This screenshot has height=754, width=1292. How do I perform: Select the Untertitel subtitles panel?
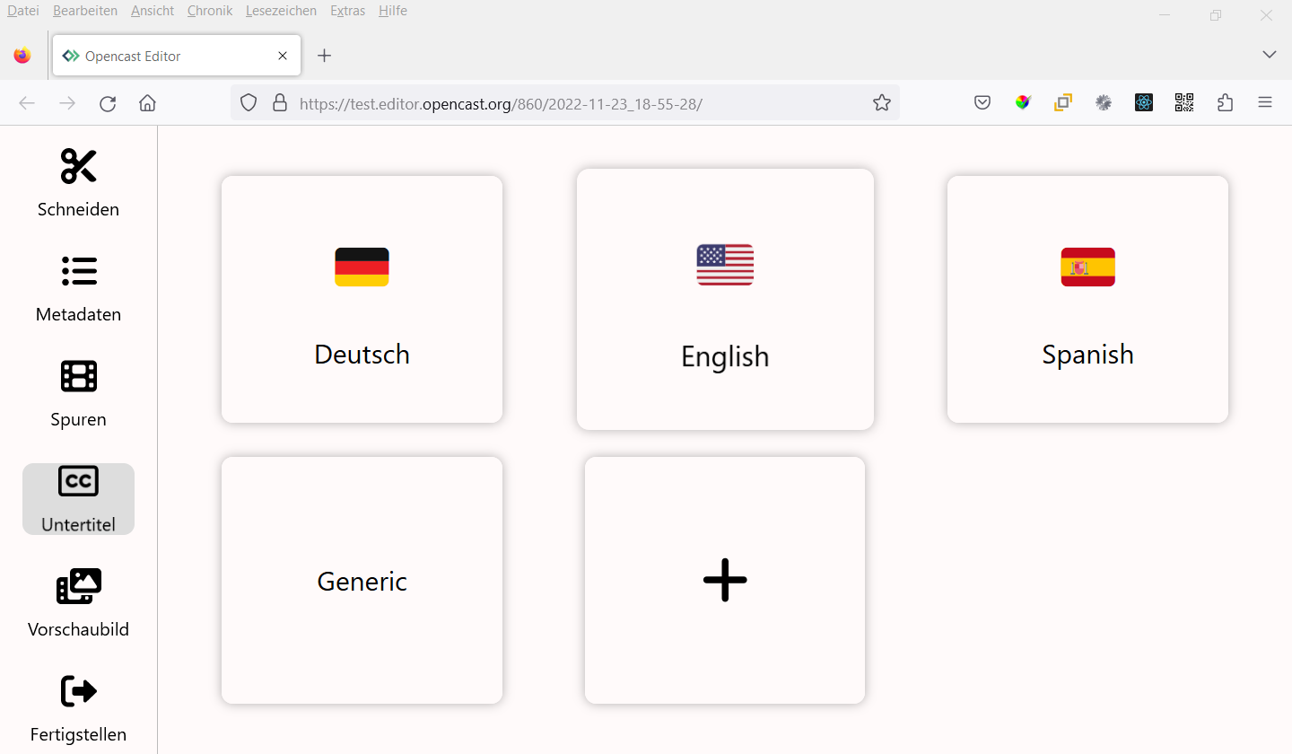click(x=78, y=498)
